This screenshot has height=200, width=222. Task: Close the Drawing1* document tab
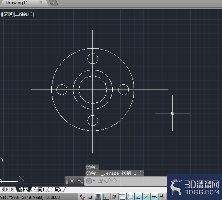click(41, 2)
